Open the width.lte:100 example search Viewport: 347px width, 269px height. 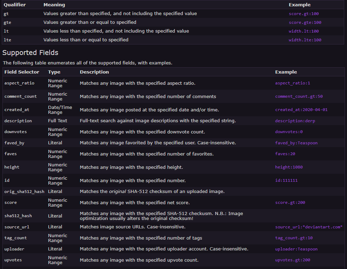click(305, 40)
